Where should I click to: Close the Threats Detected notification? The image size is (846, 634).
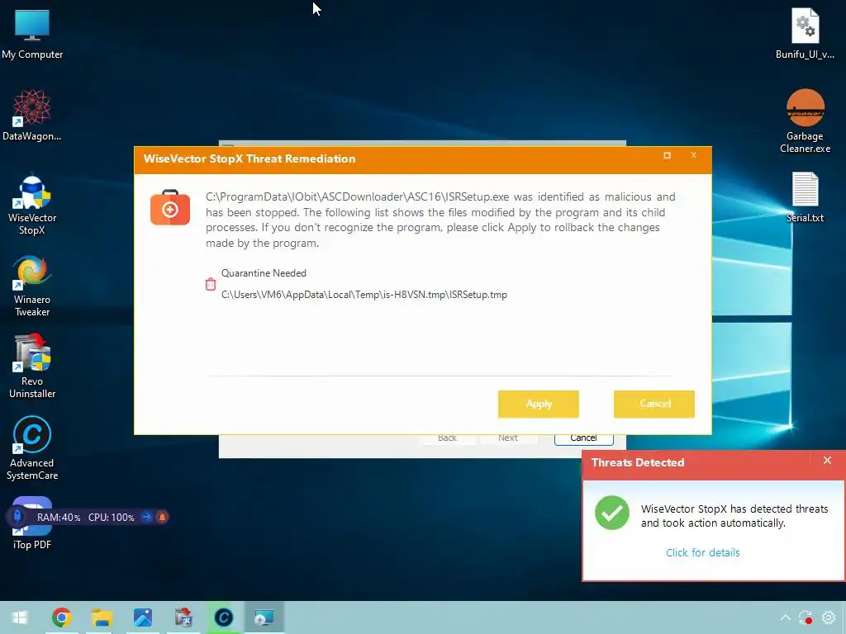tap(827, 461)
